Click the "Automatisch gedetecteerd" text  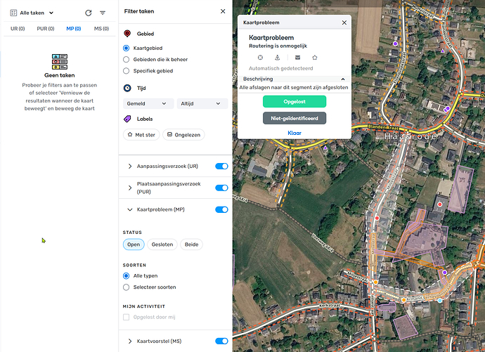click(x=281, y=68)
